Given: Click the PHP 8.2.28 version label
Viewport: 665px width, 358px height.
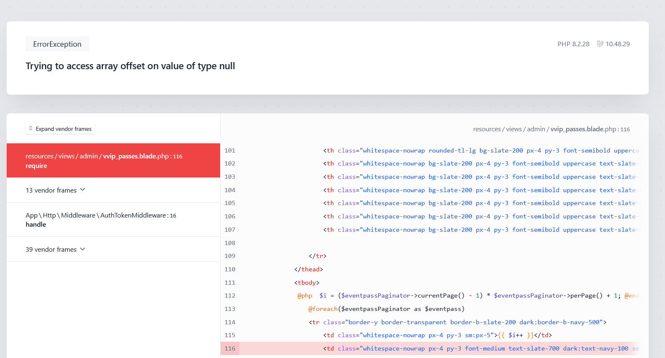Looking at the screenshot, I should [573, 44].
